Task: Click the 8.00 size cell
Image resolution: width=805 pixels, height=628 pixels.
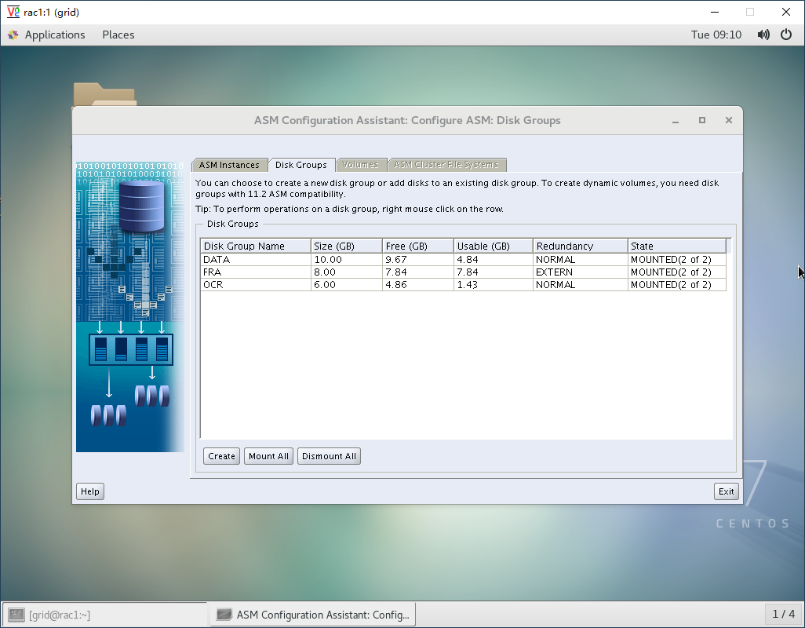Action: coord(347,272)
